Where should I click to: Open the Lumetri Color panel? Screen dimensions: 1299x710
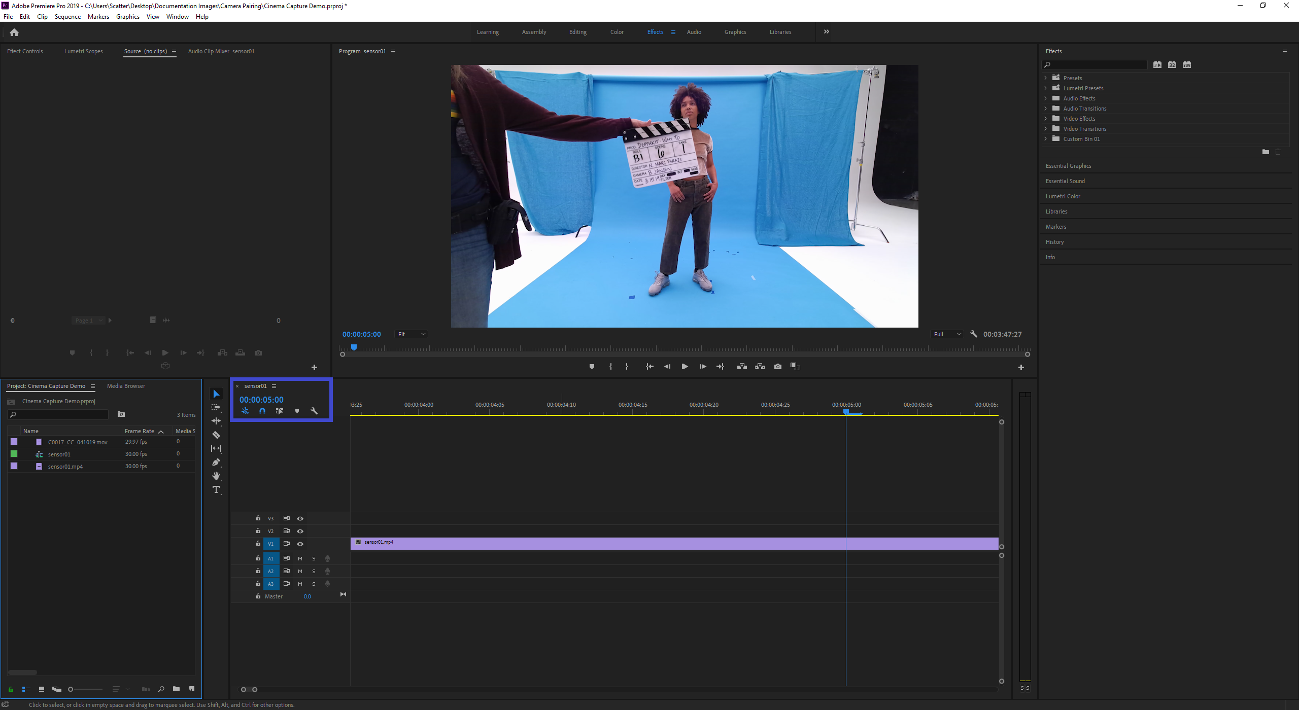[x=1063, y=196]
